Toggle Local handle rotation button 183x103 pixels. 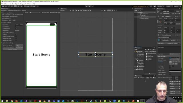pos(33,6)
